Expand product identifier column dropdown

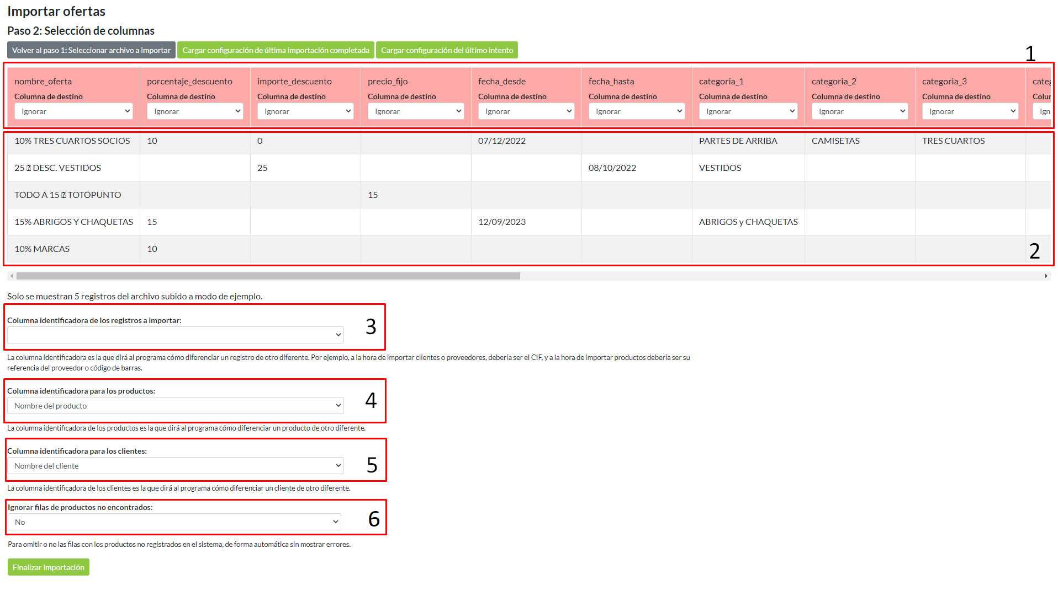(x=175, y=406)
